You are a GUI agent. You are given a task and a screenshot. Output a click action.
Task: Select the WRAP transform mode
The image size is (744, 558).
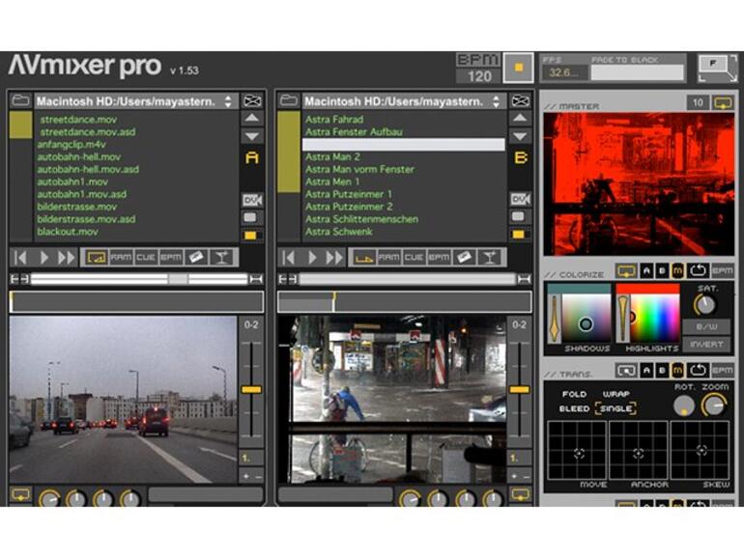pos(616,394)
